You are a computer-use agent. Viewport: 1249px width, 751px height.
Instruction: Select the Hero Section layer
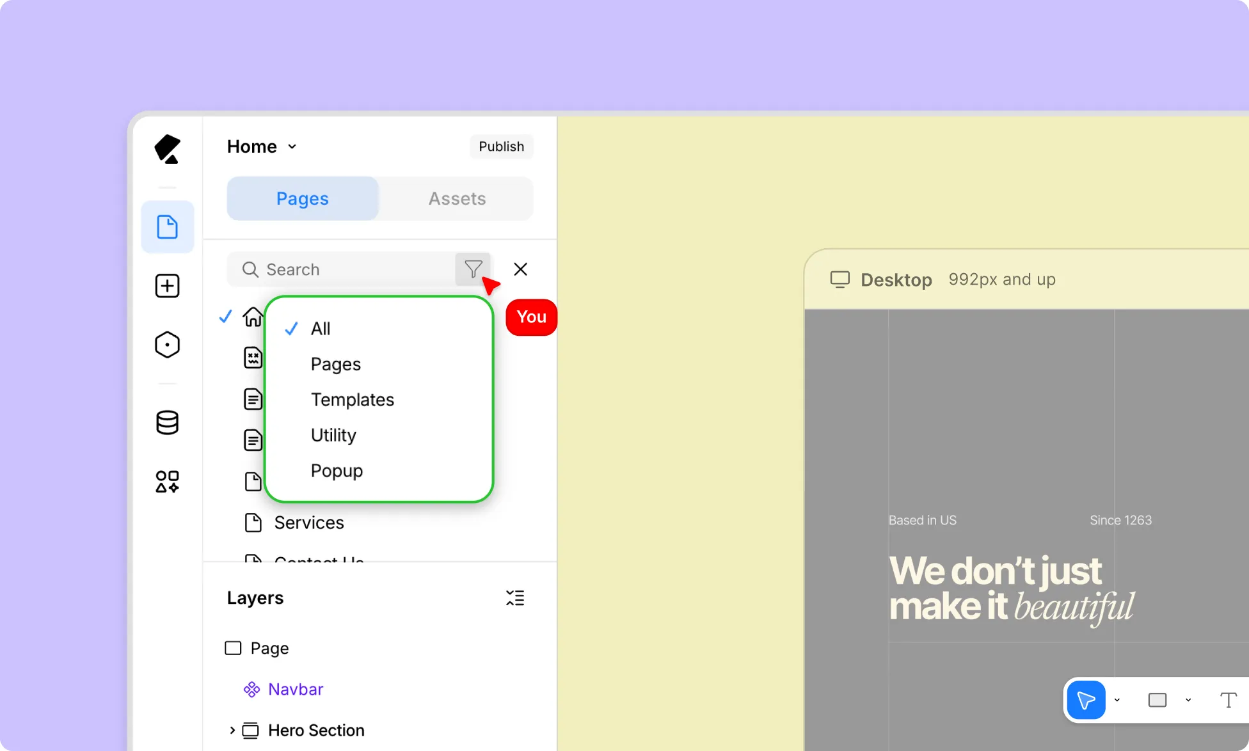(316, 731)
